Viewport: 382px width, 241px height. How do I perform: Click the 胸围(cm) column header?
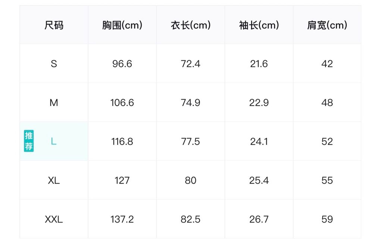122,25
